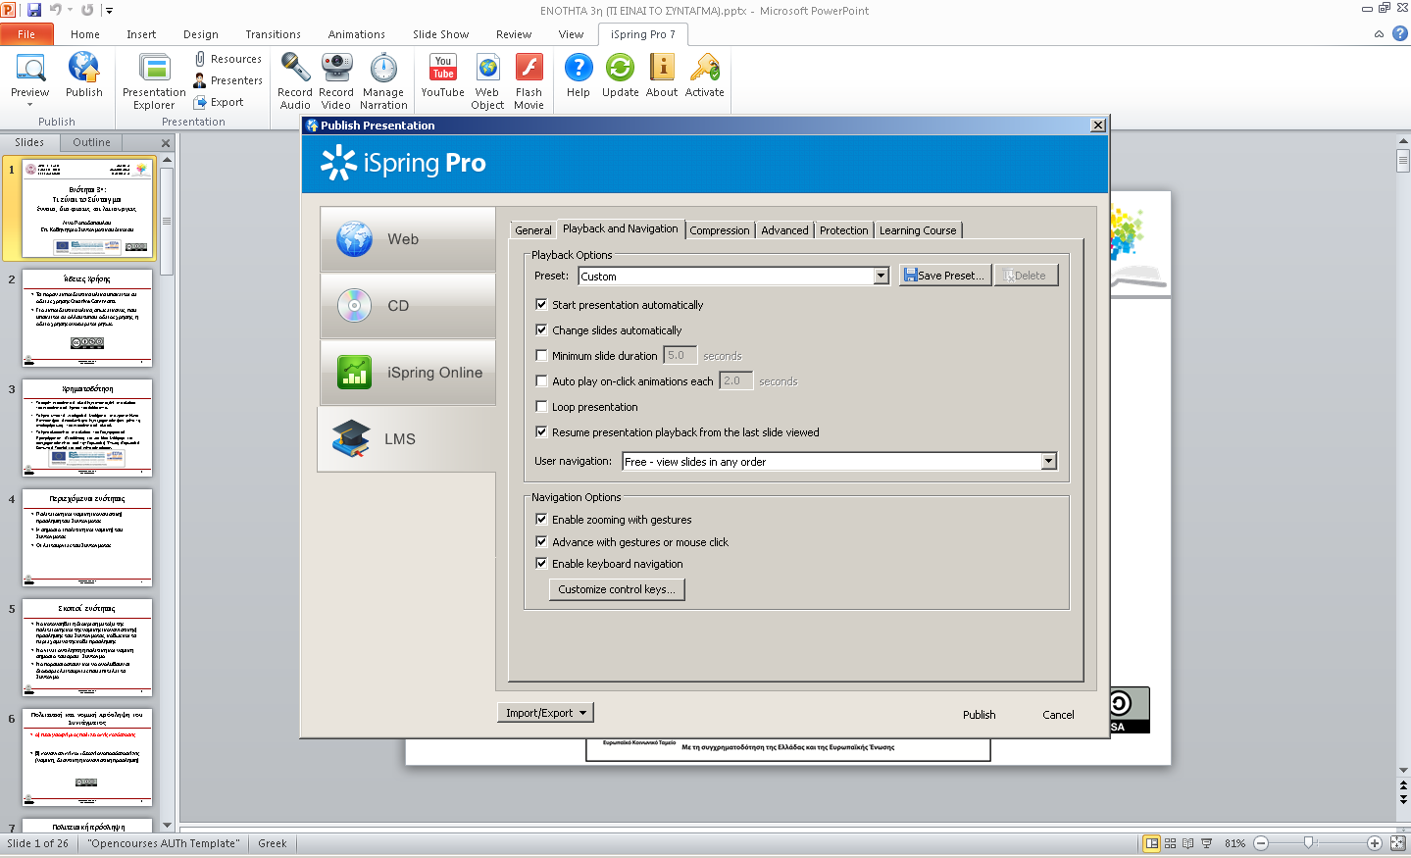The height and width of the screenshot is (858, 1411).
Task: Open the Learning Course tab
Action: click(918, 230)
